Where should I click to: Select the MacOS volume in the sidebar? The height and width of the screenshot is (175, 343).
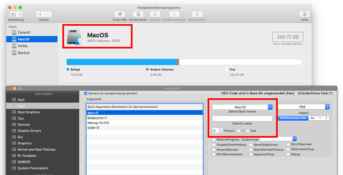[32, 39]
